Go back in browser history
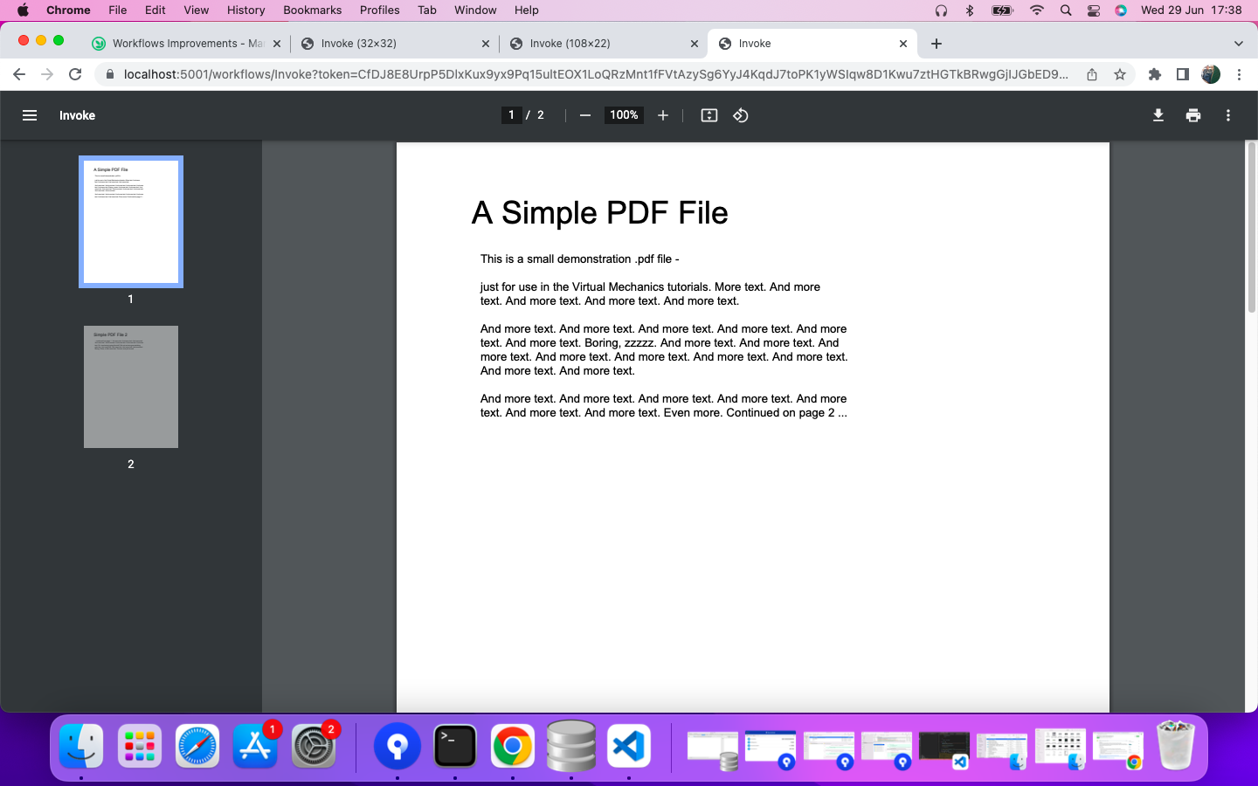This screenshot has width=1258, height=786. pyautogui.click(x=19, y=74)
